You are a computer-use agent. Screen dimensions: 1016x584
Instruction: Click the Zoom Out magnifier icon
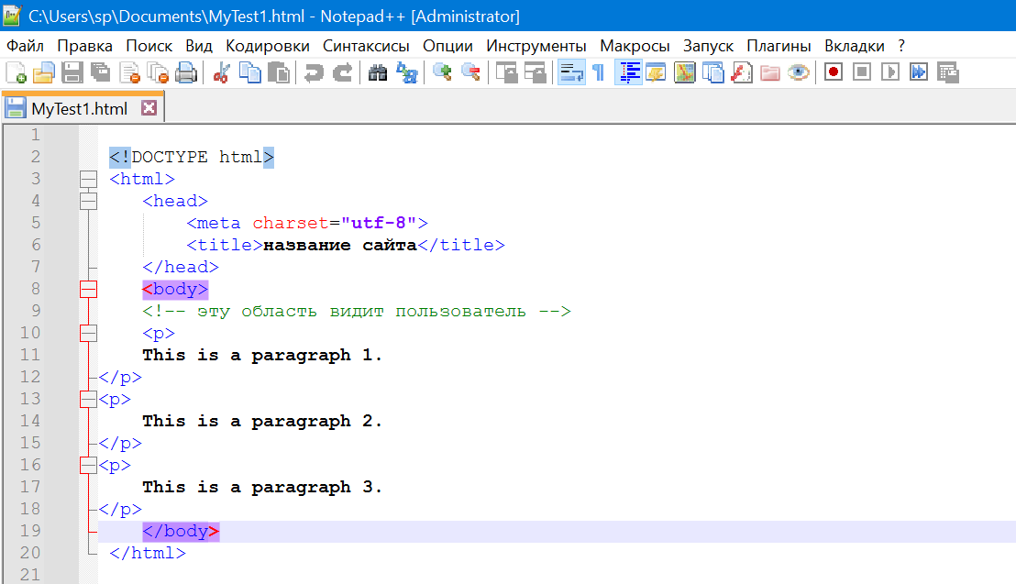click(x=471, y=72)
